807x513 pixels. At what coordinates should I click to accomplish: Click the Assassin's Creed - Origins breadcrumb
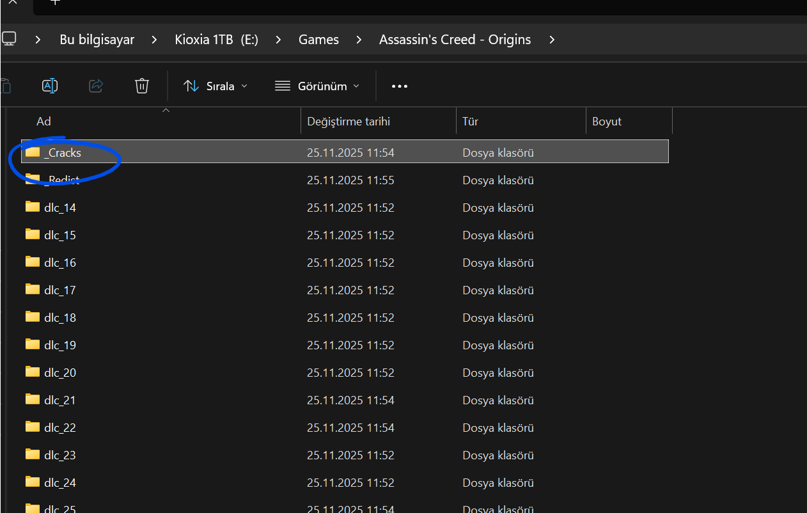[x=455, y=40]
